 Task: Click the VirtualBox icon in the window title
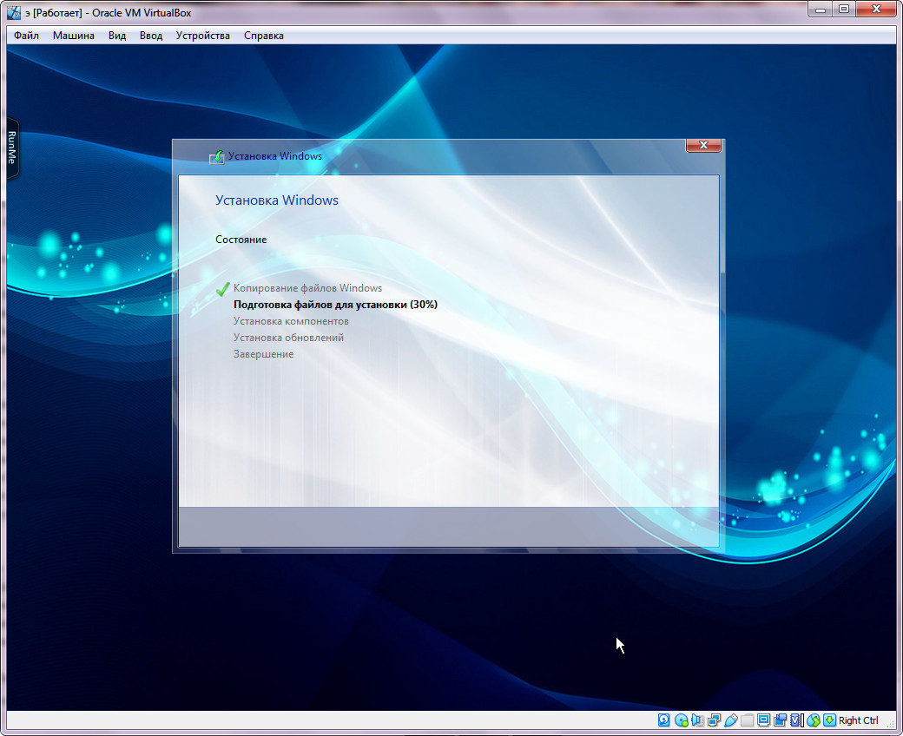click(13, 13)
